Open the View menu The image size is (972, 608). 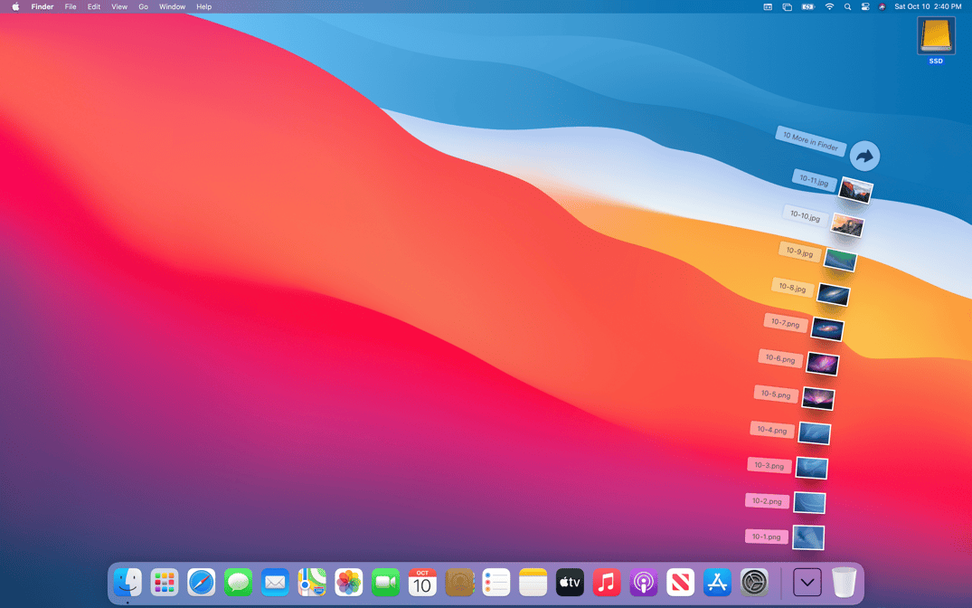click(119, 7)
